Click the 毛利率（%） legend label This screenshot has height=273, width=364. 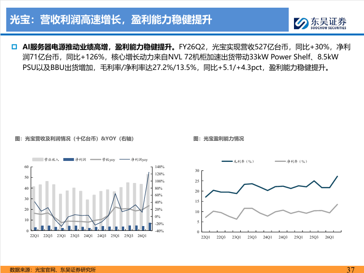pos(244,161)
